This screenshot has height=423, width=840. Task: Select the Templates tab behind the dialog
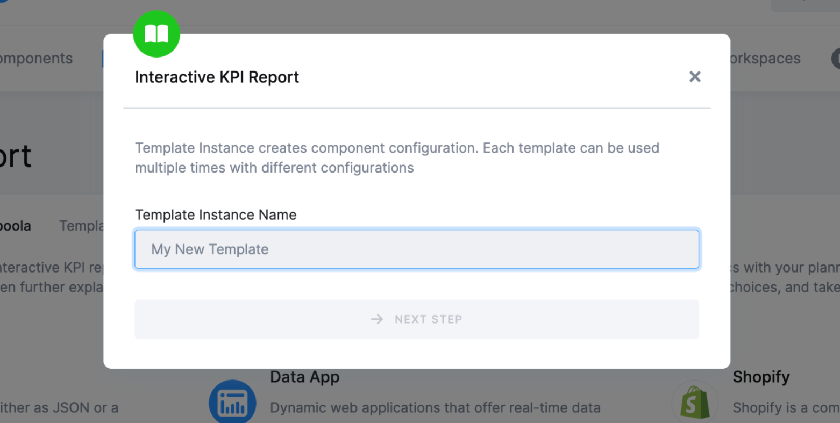tap(81, 226)
